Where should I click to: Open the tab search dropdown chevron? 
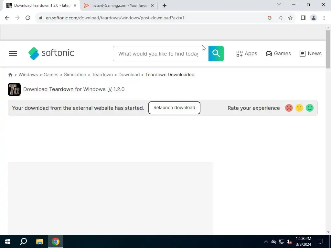(279, 5)
